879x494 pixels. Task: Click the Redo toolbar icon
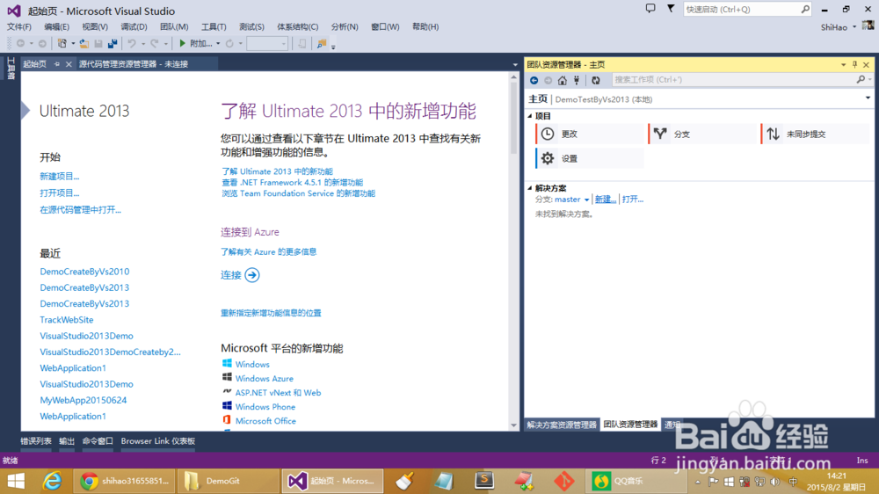154,43
